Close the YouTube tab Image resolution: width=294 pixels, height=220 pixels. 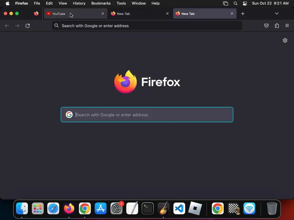pyautogui.click(x=103, y=13)
